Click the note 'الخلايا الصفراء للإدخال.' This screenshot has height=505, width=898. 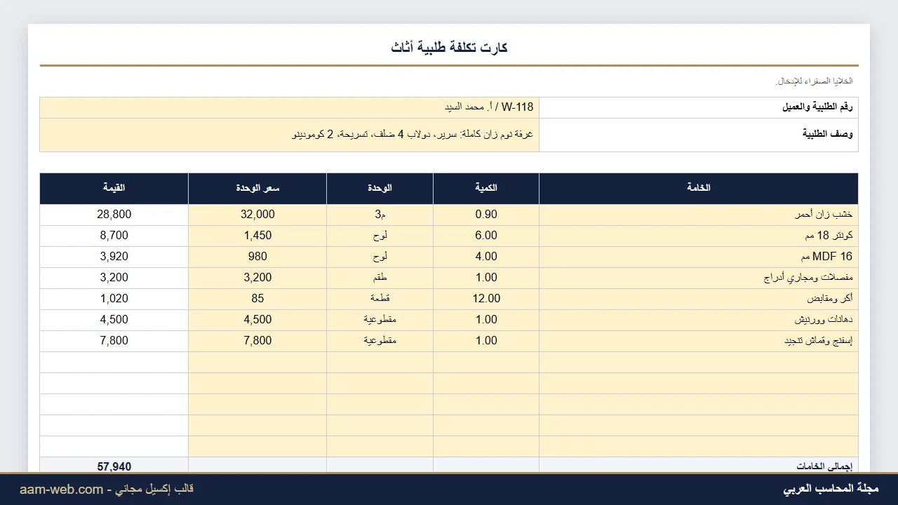815,81
